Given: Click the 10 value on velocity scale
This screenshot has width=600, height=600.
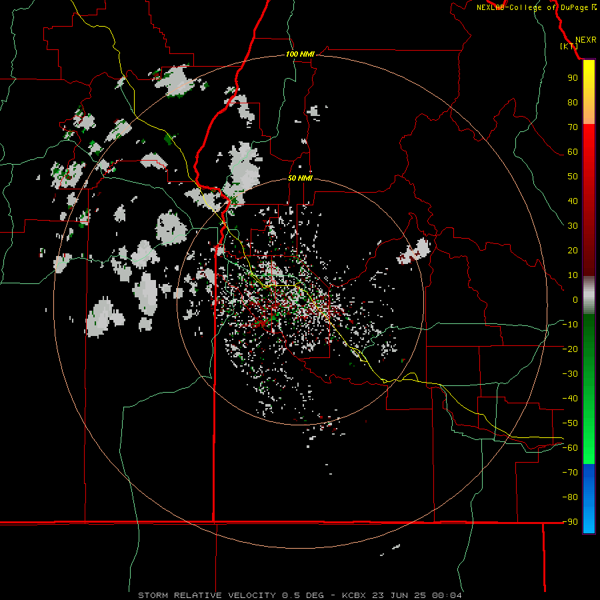Looking at the screenshot, I should click(x=573, y=275).
